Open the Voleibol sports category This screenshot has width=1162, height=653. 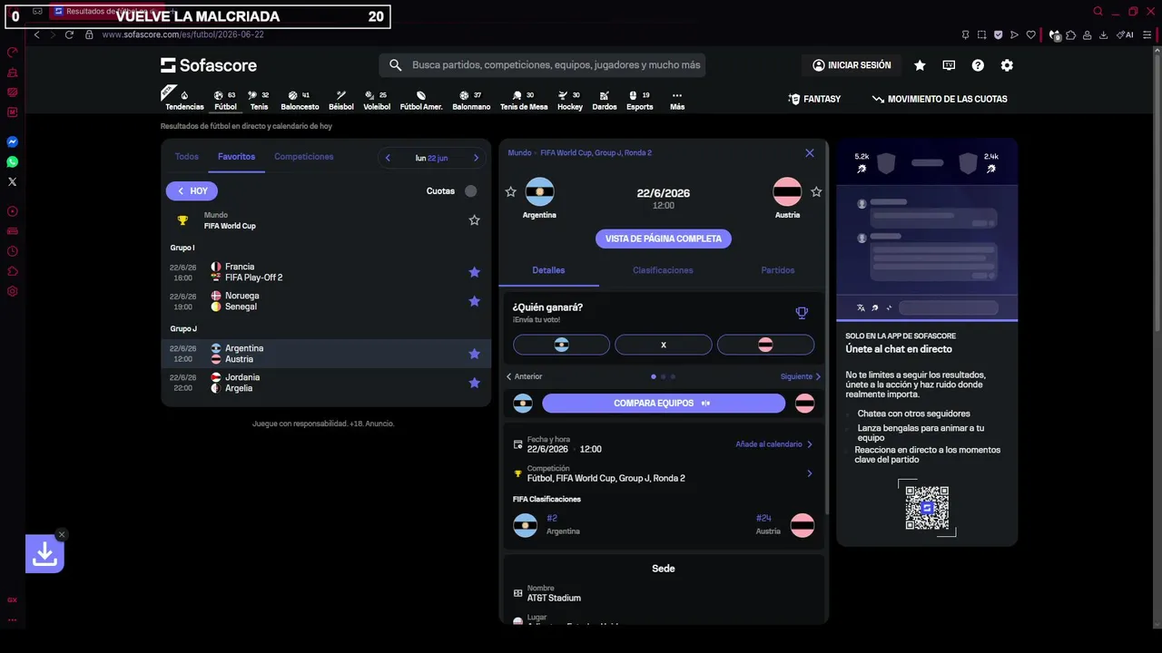(x=377, y=100)
